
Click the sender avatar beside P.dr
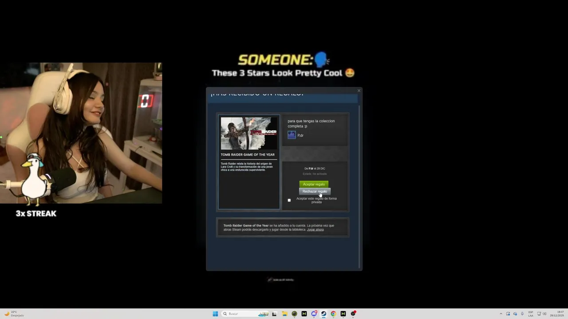coord(292,135)
